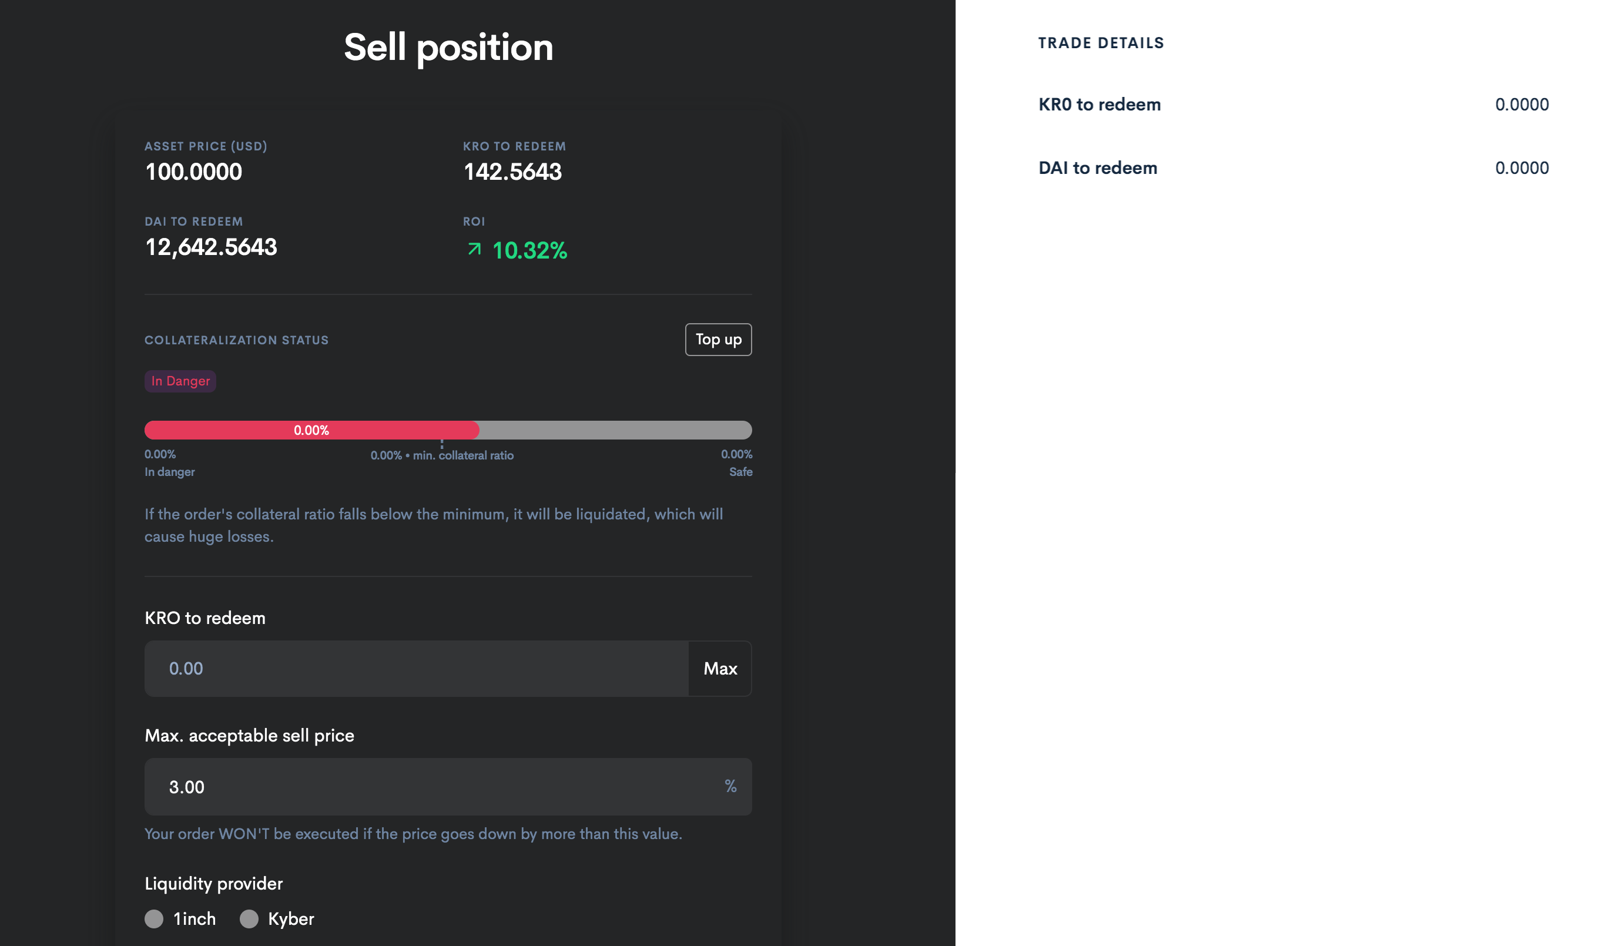The height and width of the screenshot is (946, 1616).
Task: Click the ROI value 10.32%
Action: 529,250
